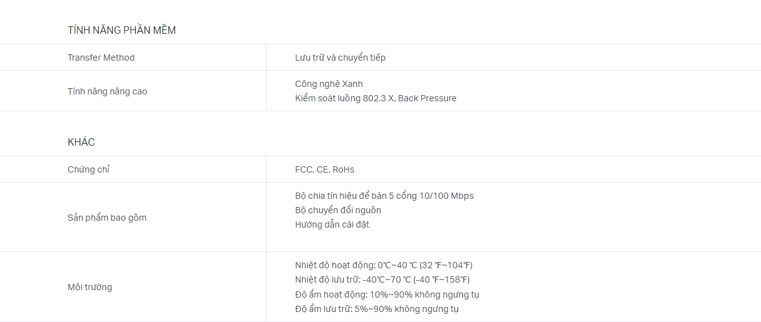Screen dimensions: 761x322
Task: Select the Chứng chỉ row label
Action: click(88, 169)
